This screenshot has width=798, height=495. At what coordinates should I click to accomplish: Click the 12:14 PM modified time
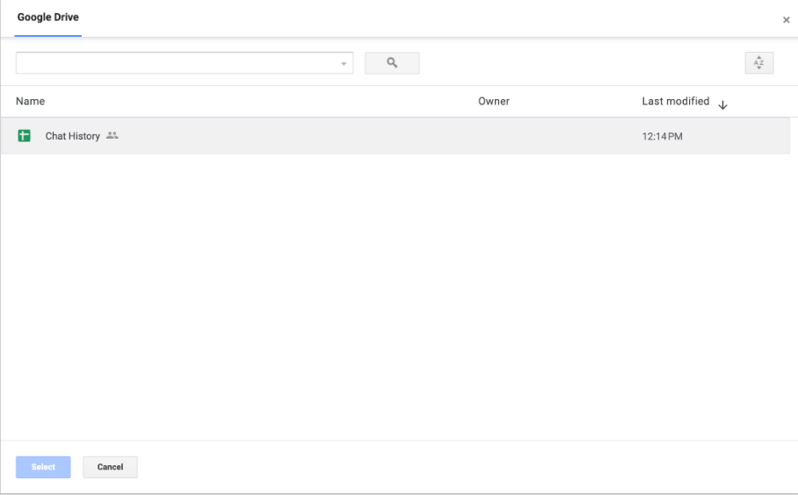(x=662, y=136)
